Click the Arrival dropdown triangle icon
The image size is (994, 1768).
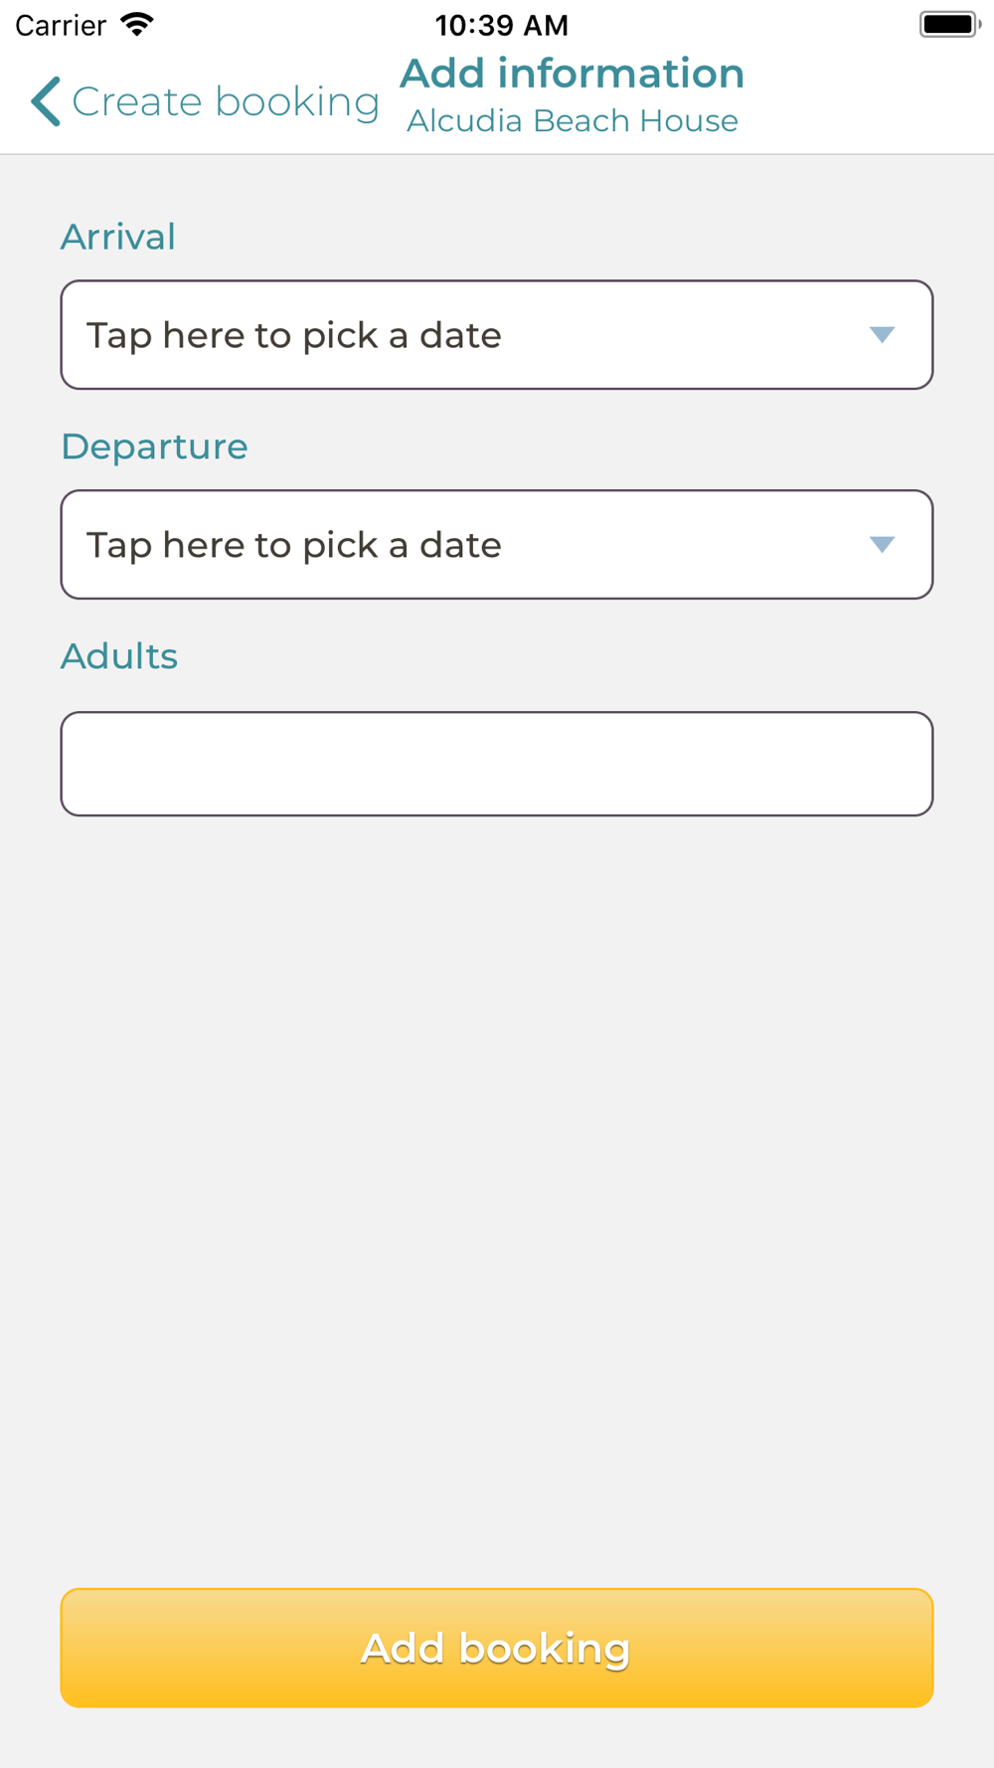pyautogui.click(x=882, y=335)
